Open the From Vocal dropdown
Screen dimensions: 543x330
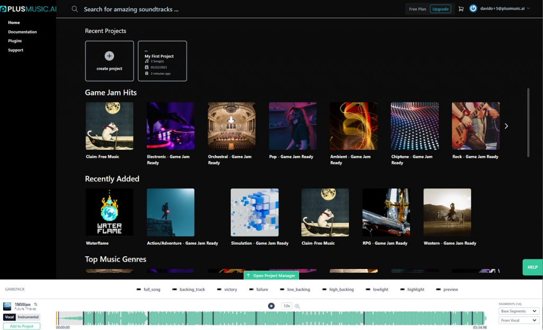tap(519, 320)
